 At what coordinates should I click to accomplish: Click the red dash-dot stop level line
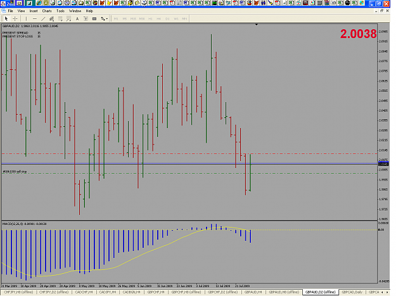(189, 153)
